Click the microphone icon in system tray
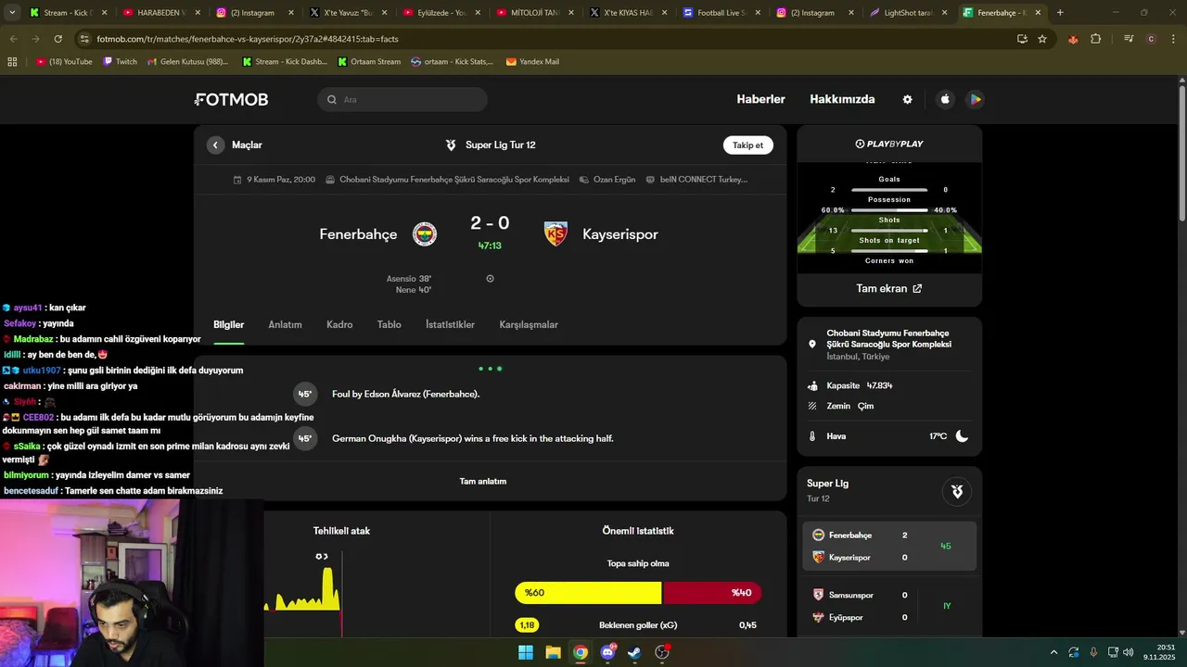 tap(1093, 652)
